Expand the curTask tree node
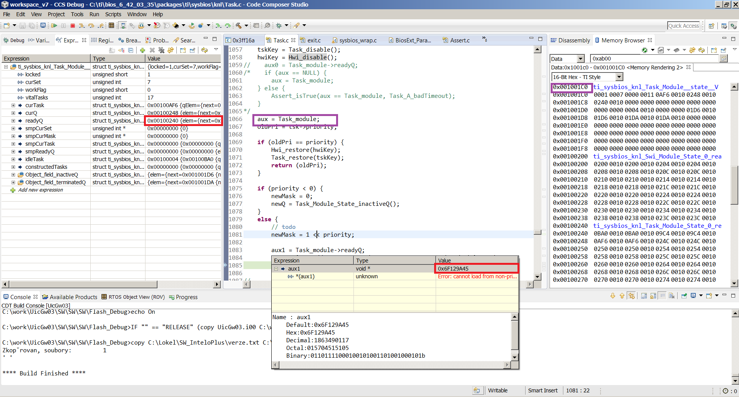The height and width of the screenshot is (397, 739). click(13, 105)
